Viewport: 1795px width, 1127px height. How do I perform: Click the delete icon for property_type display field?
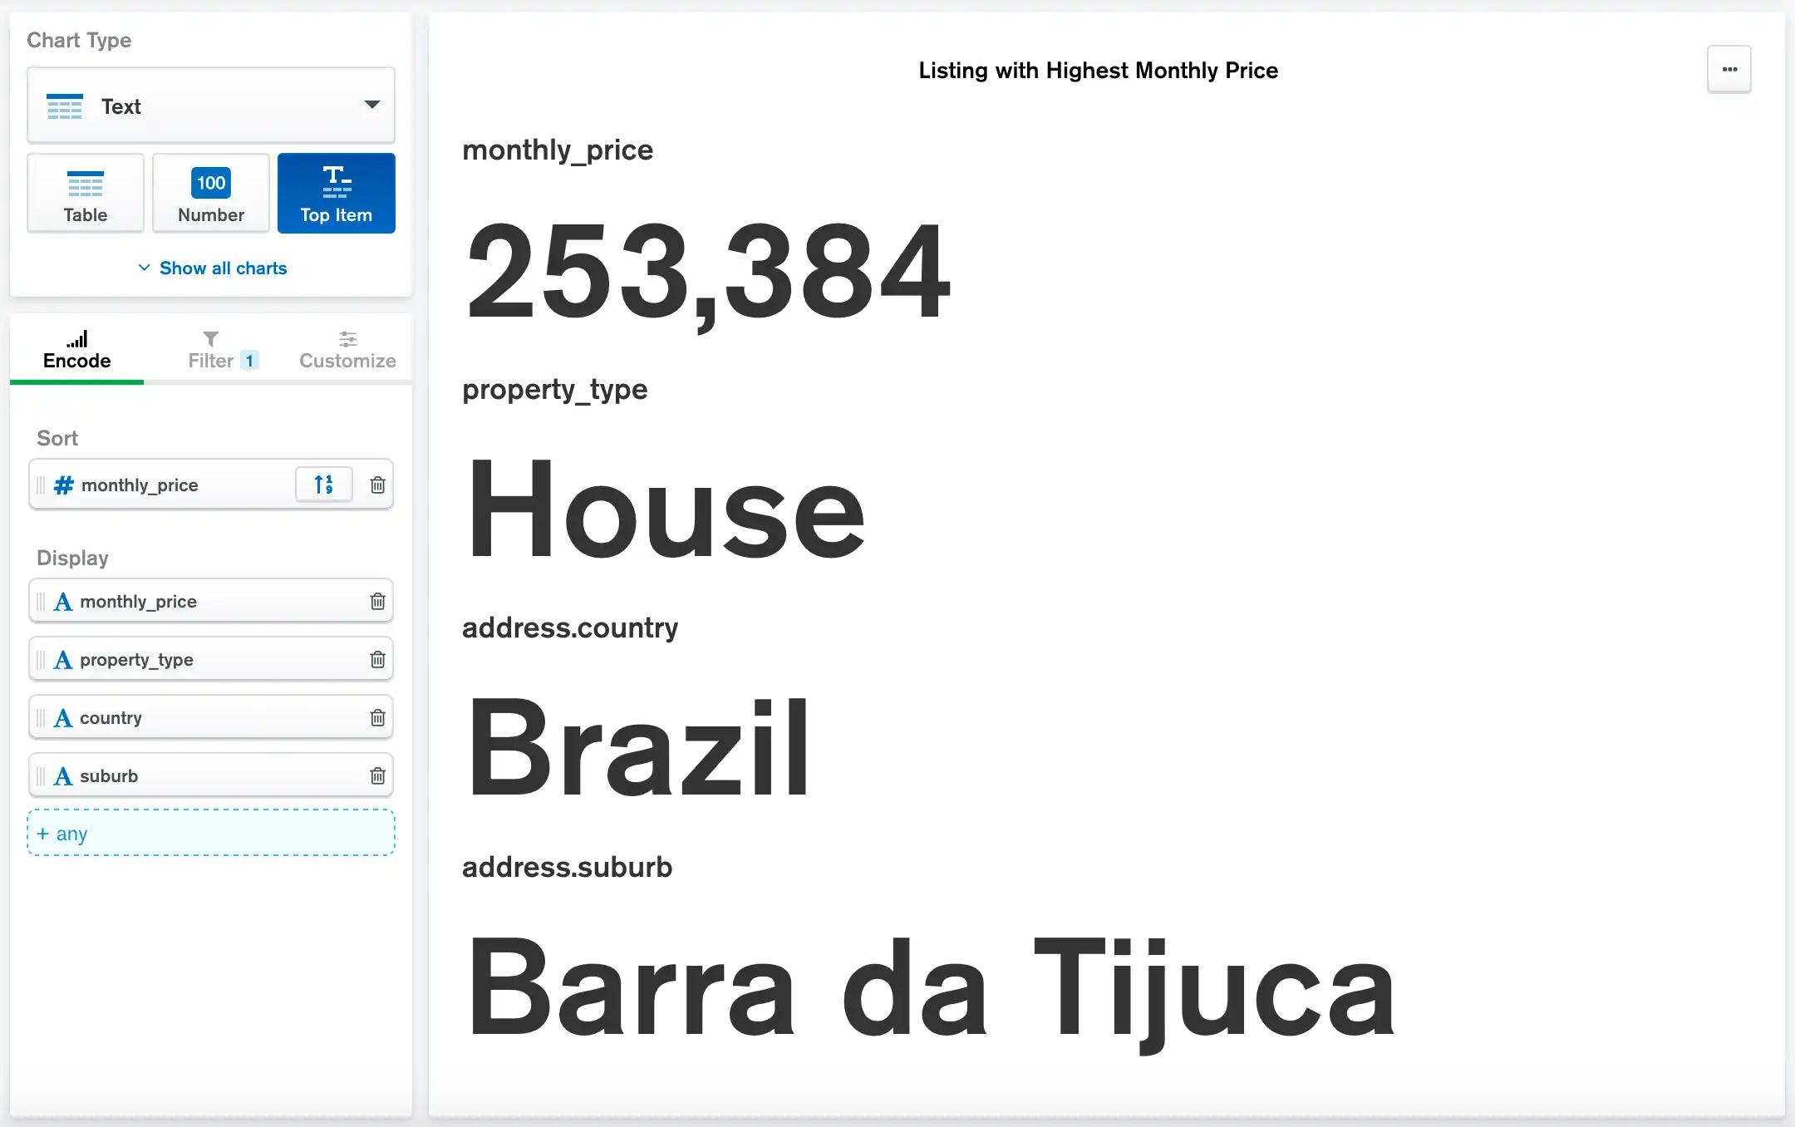click(377, 660)
